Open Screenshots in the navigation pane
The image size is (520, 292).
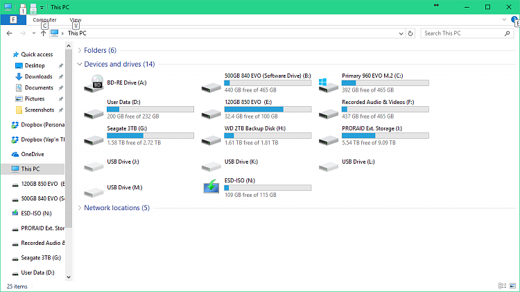(39, 110)
